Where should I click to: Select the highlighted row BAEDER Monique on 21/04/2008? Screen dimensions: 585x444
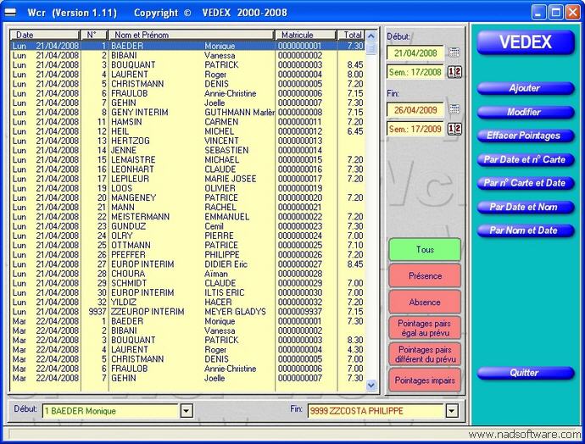(x=187, y=46)
